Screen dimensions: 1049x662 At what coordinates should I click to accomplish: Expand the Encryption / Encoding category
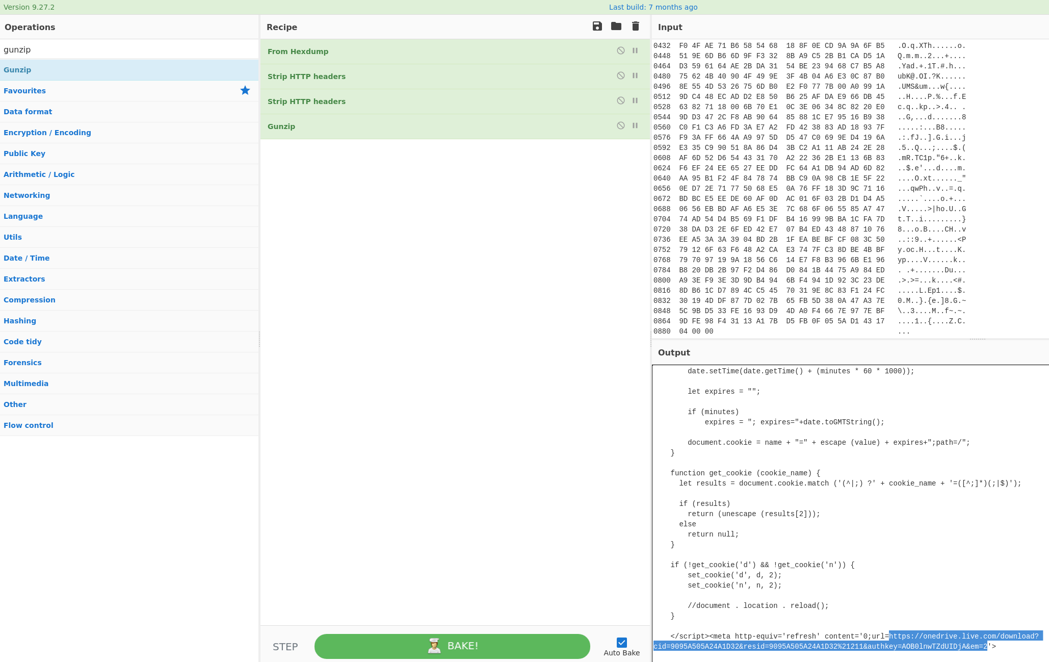tap(129, 133)
